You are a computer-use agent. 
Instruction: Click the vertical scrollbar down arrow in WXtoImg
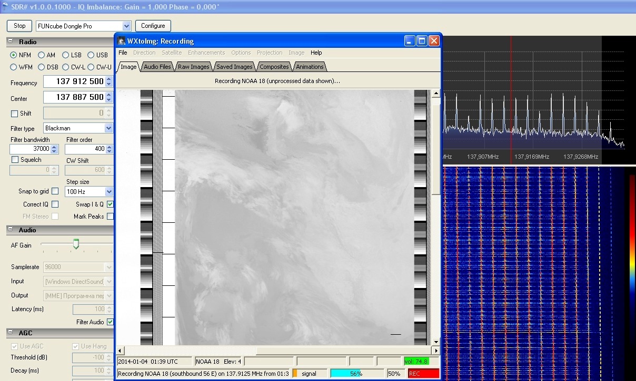click(x=435, y=341)
